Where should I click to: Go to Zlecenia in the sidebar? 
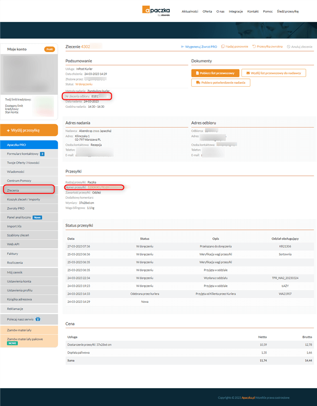click(x=14, y=189)
